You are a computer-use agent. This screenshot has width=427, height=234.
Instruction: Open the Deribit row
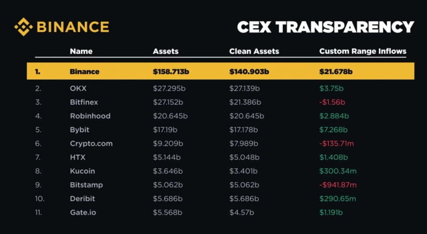pyautogui.click(x=82, y=199)
